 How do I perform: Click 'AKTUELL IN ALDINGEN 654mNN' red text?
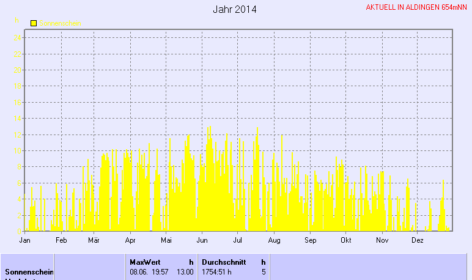click(416, 8)
